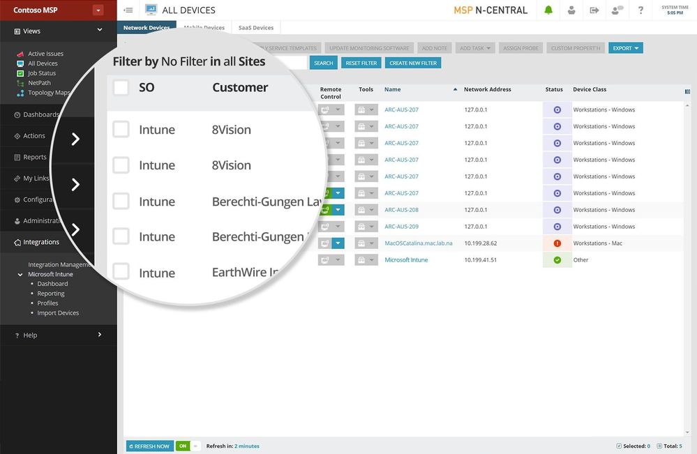Tick the checkbox for the EarthWire row
The image size is (697, 454).
[x=121, y=271]
